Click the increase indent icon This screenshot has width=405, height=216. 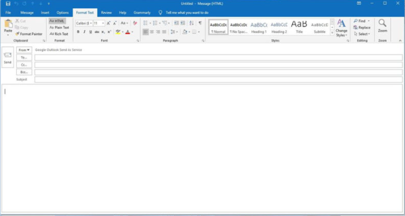pyautogui.click(x=183, y=23)
